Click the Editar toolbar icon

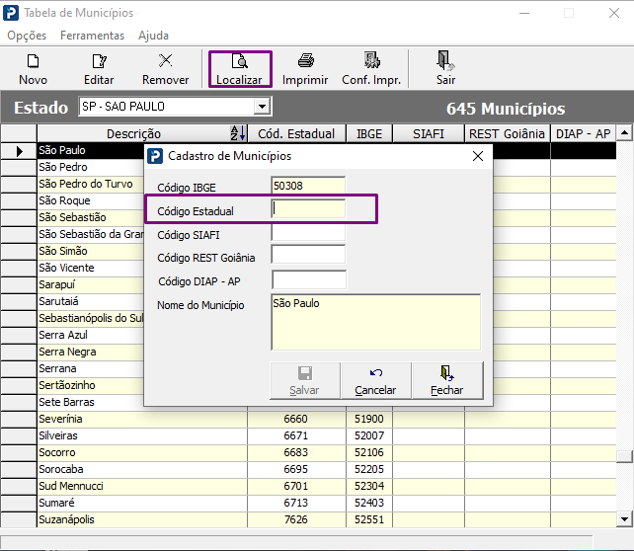click(x=99, y=69)
